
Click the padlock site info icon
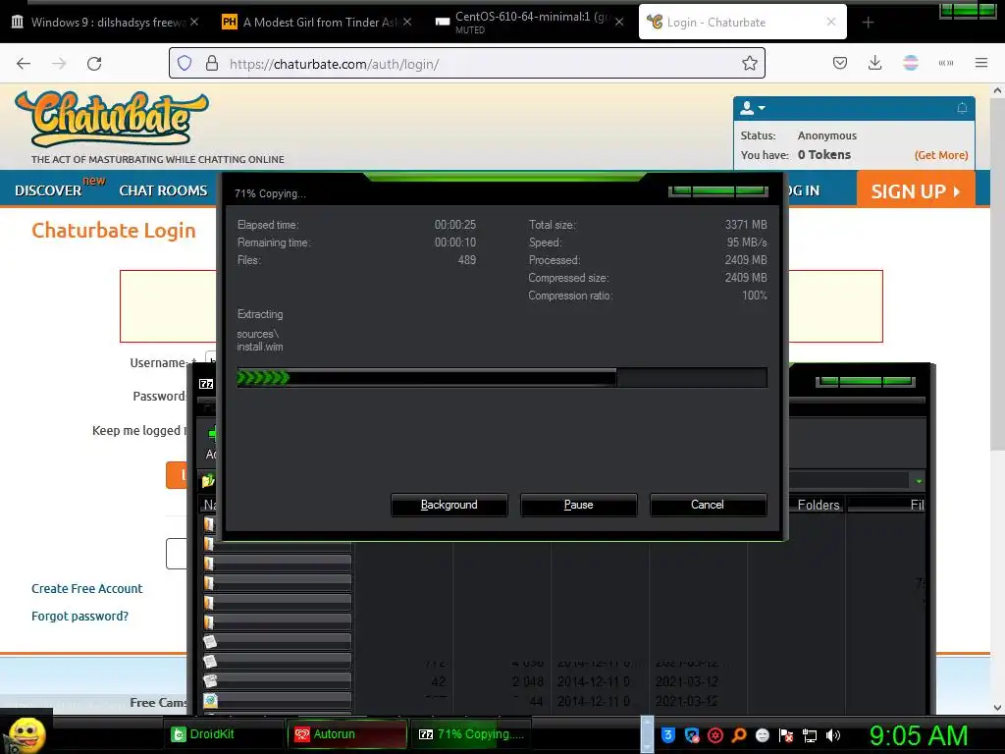212,63
